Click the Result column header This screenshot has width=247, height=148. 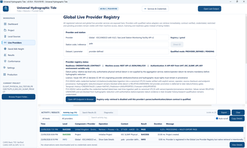(x=144, y=124)
